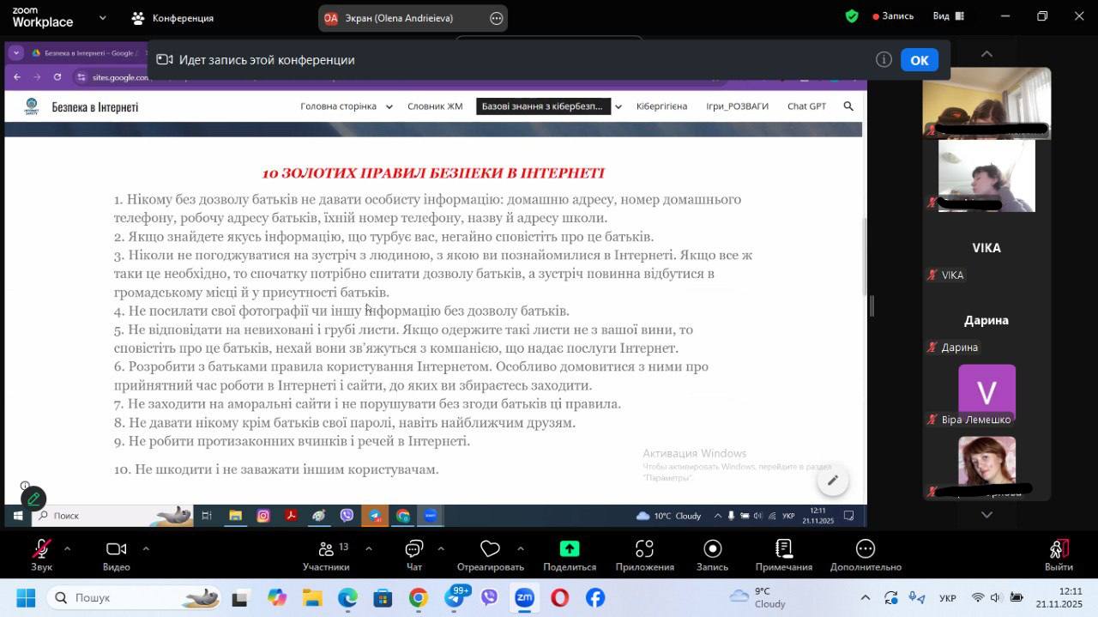The width and height of the screenshot is (1098, 617).
Task: Expand audio options arrow next to Звук
Action: point(67,548)
